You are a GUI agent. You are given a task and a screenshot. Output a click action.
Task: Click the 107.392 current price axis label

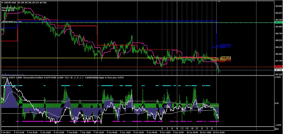tap(278, 70)
